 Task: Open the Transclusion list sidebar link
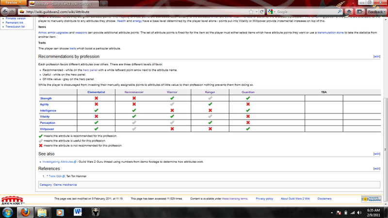point(15,27)
